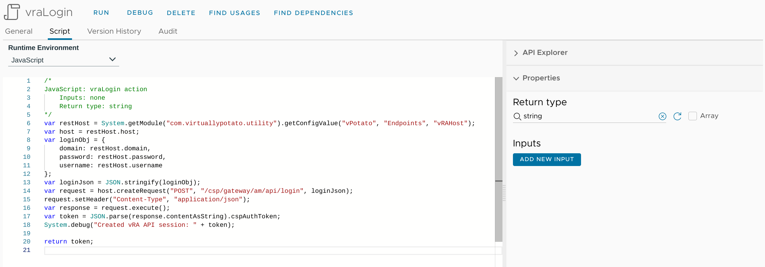Clear the return type search field
This screenshot has height=267, width=765.
tap(662, 116)
